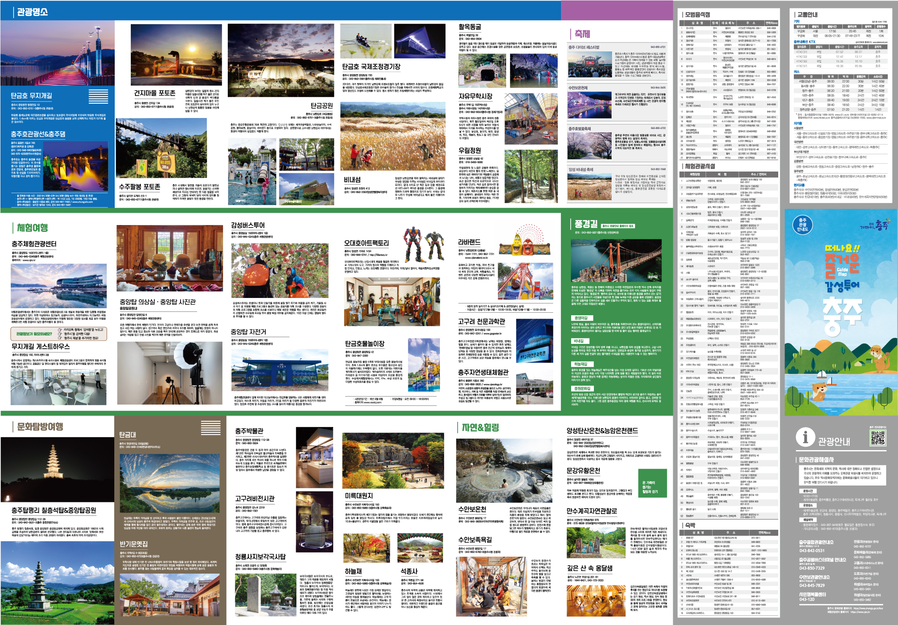Click the red suspension bridge photo under 풍경길
The image size is (898, 625).
tap(616, 260)
